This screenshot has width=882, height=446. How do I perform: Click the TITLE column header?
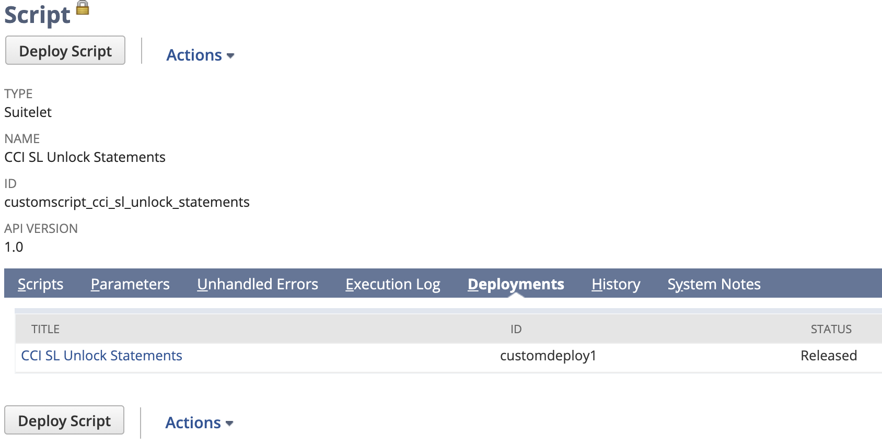coord(45,329)
